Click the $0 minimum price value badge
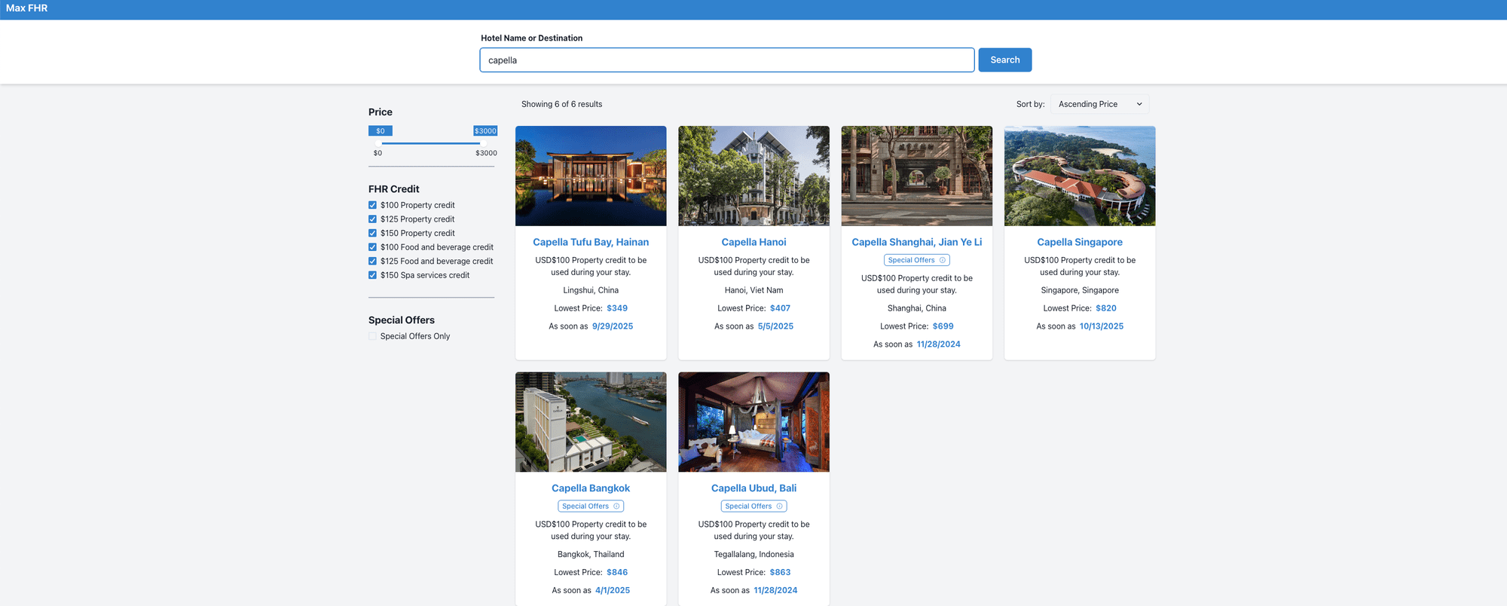The width and height of the screenshot is (1507, 606). tap(381, 131)
